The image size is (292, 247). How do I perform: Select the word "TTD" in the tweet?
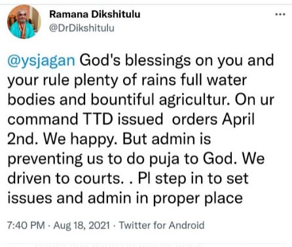[x=98, y=119]
